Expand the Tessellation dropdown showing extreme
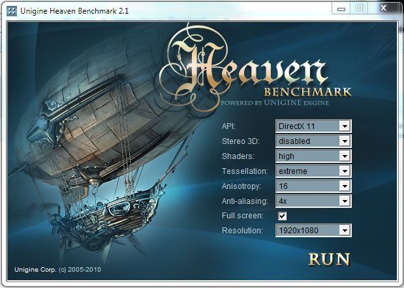This screenshot has width=404, height=288. pyautogui.click(x=313, y=171)
